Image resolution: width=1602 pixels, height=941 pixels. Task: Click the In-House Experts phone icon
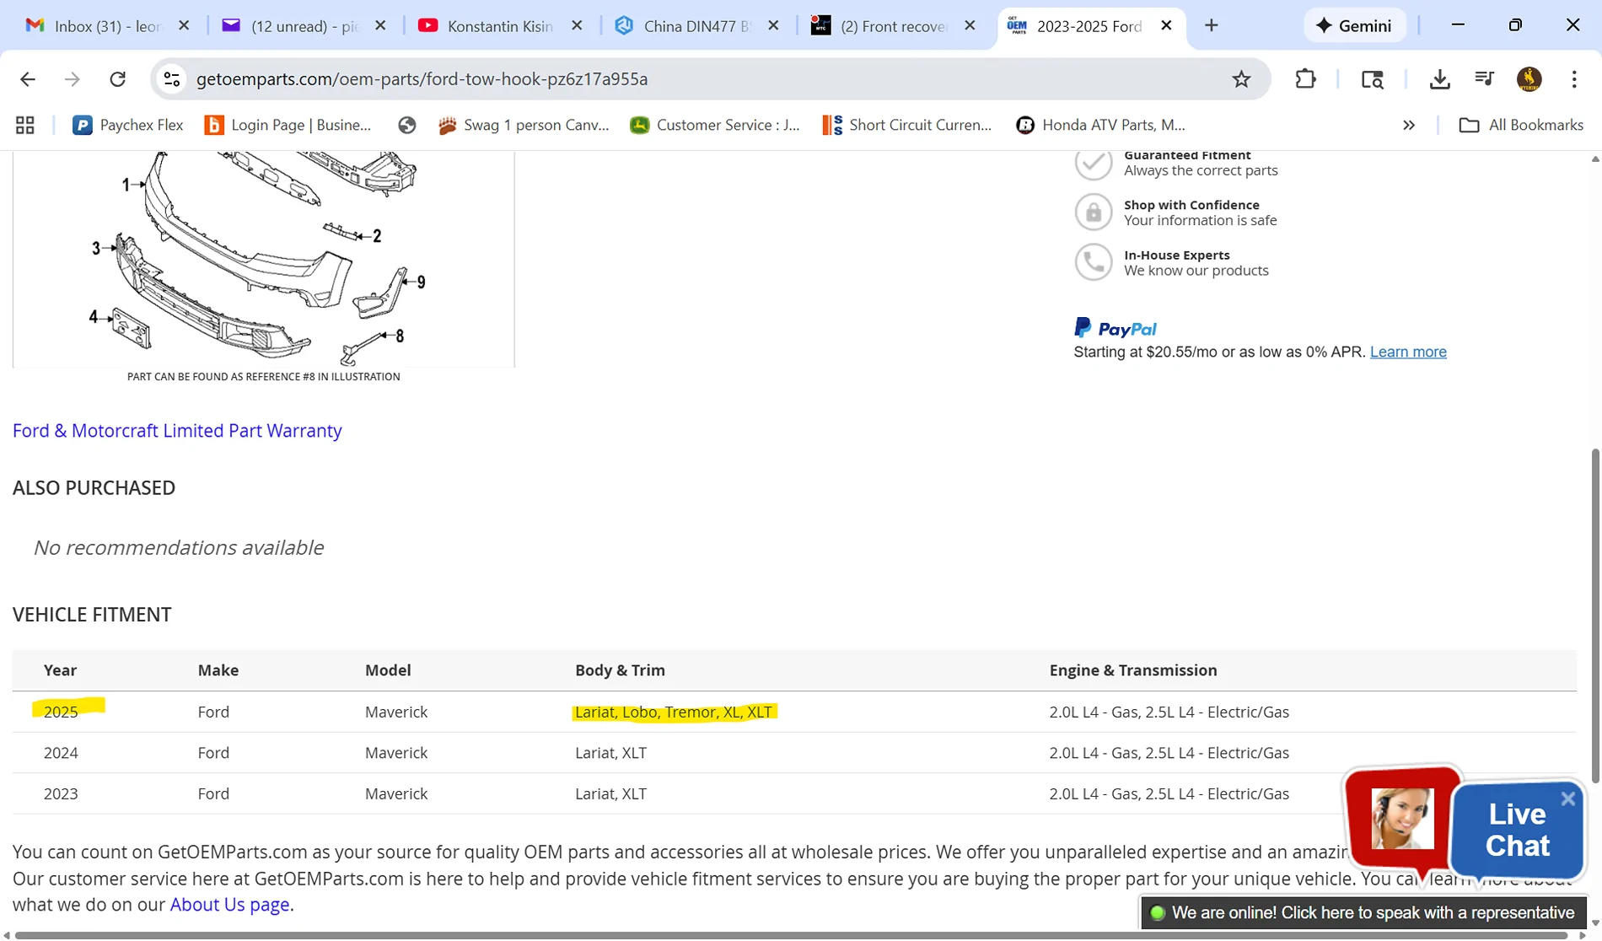click(1094, 262)
